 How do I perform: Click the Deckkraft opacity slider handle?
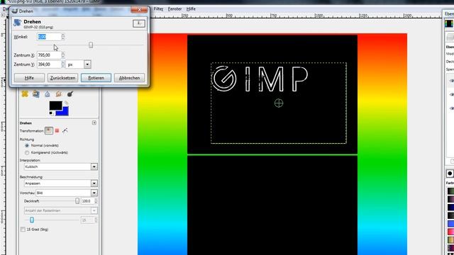tap(77, 201)
